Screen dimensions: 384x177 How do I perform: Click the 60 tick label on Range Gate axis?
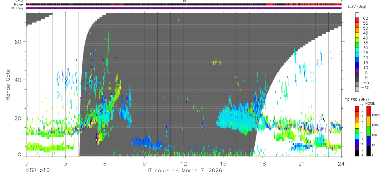pos(18,42)
